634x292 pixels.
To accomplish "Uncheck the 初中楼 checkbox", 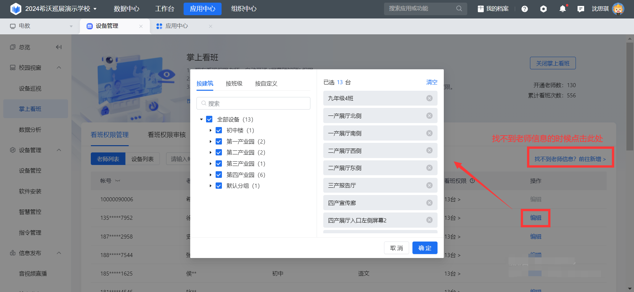I will [219, 130].
